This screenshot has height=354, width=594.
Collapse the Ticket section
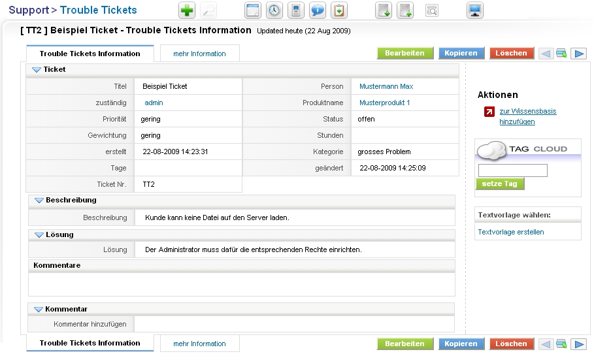[37, 70]
